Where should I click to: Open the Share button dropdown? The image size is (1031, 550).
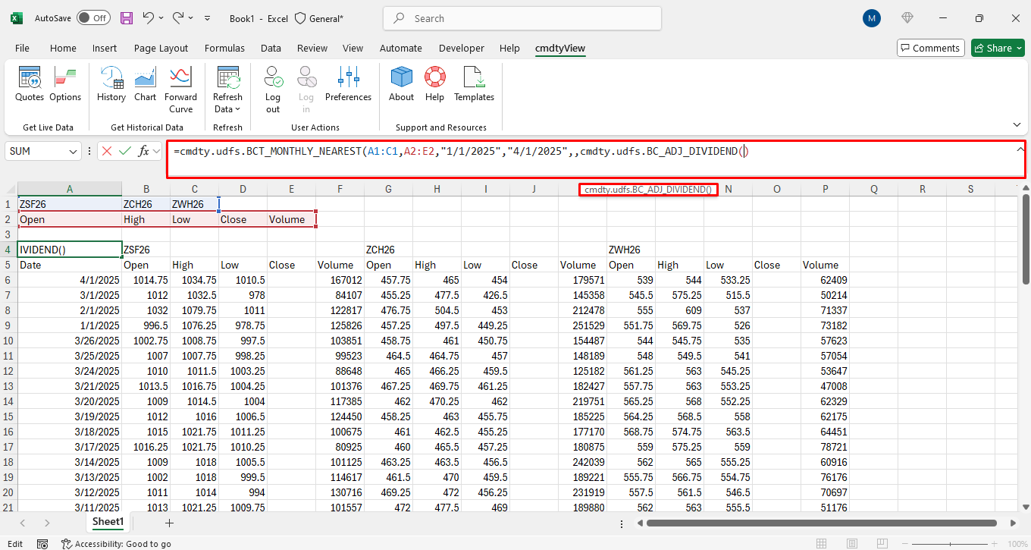(1018, 48)
